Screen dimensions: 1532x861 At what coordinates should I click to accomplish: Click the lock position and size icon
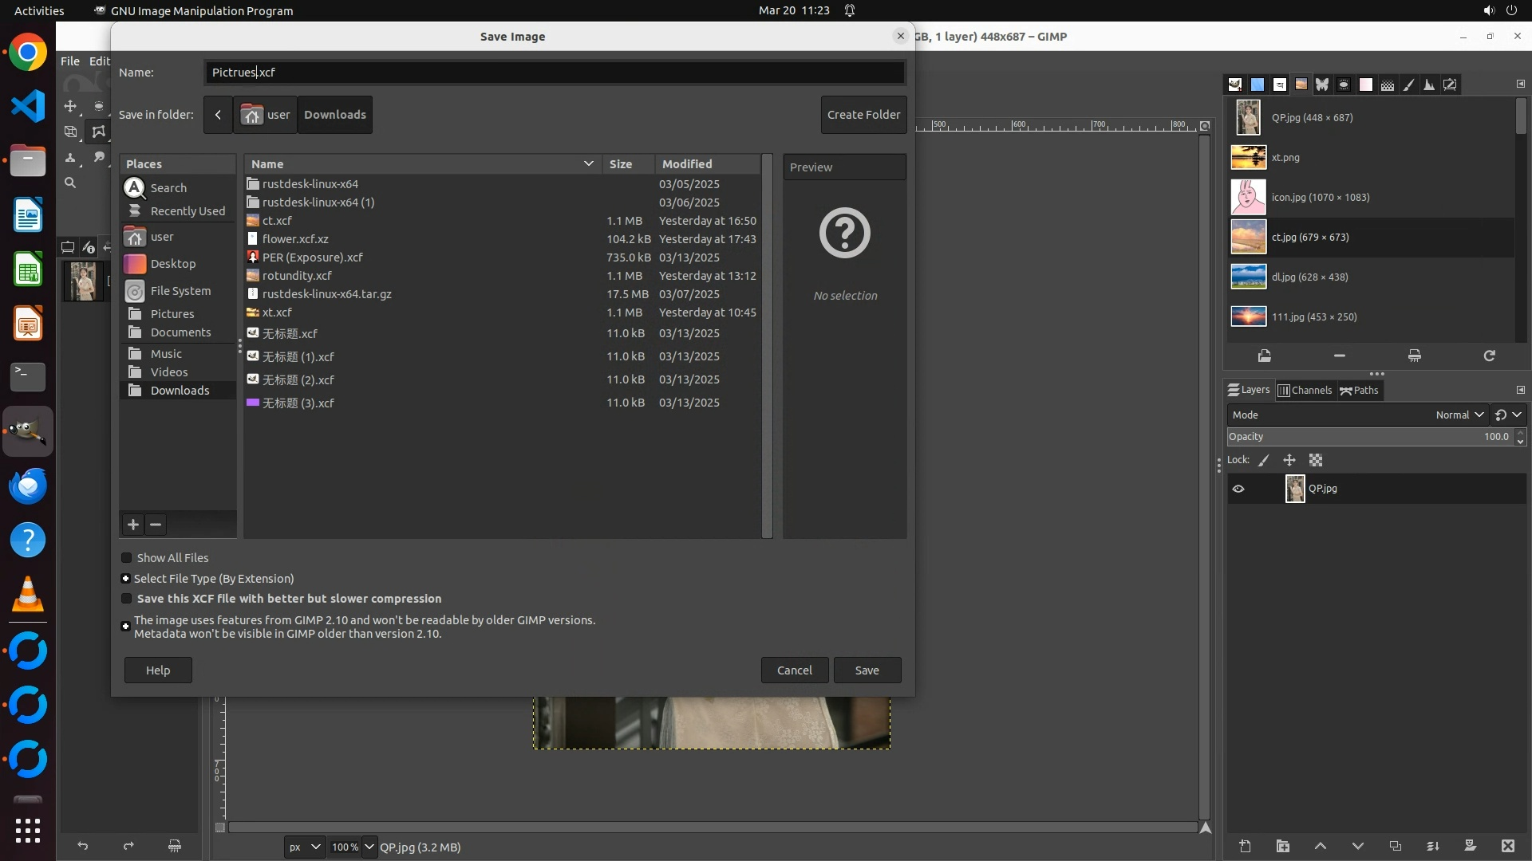tap(1289, 460)
